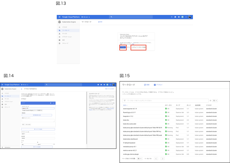Click search bar in Fig.13 header
Image resolution: width=230 pixels, height=163 pixels.
131,17
